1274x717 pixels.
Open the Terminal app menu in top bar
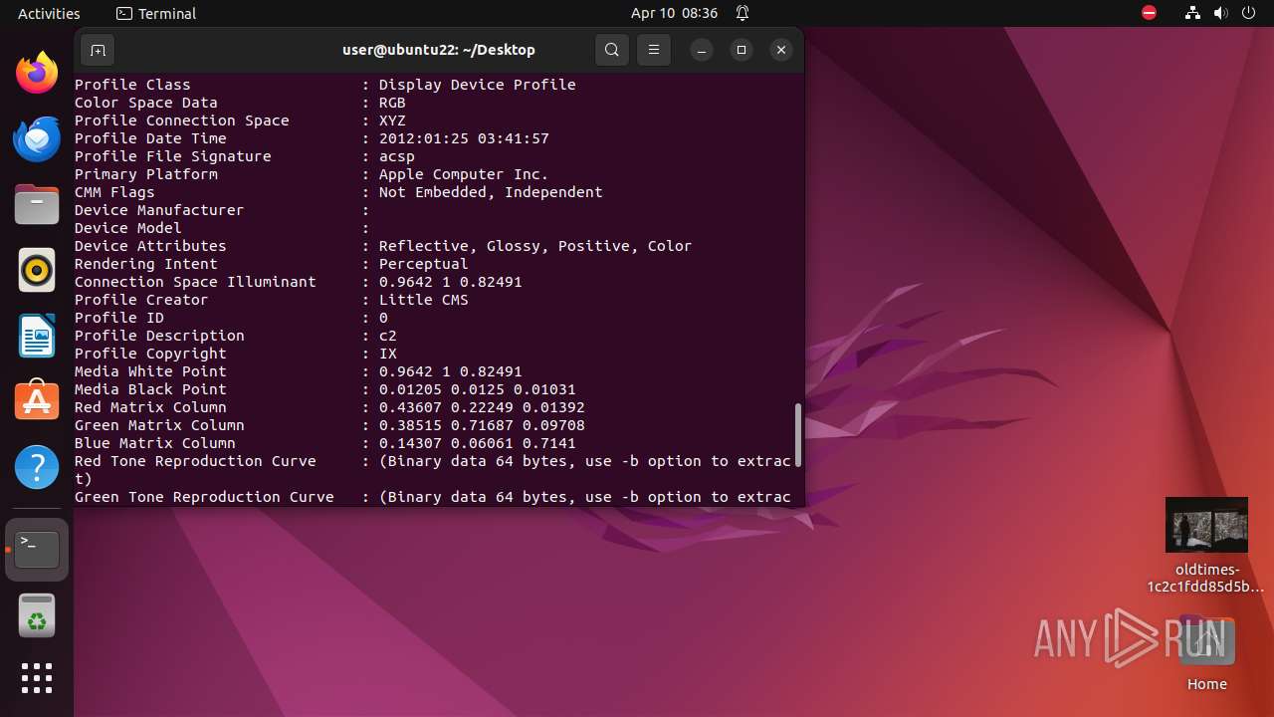click(x=156, y=13)
